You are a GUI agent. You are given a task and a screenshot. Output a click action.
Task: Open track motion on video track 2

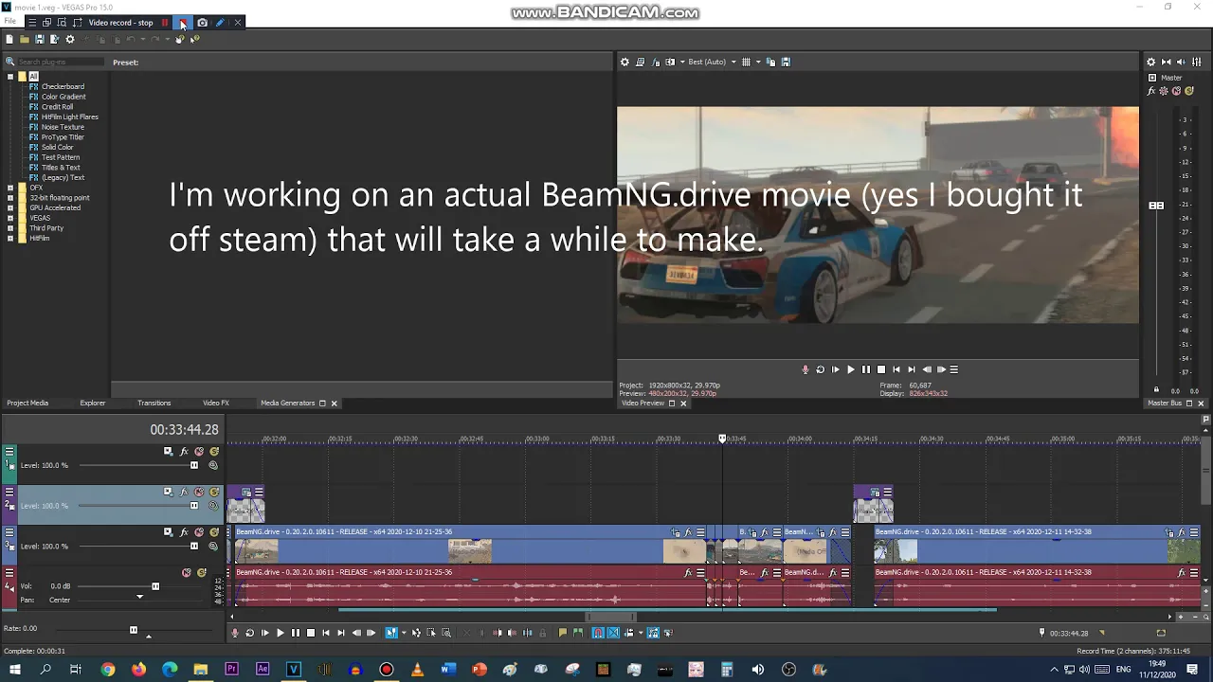pyautogui.click(x=168, y=493)
